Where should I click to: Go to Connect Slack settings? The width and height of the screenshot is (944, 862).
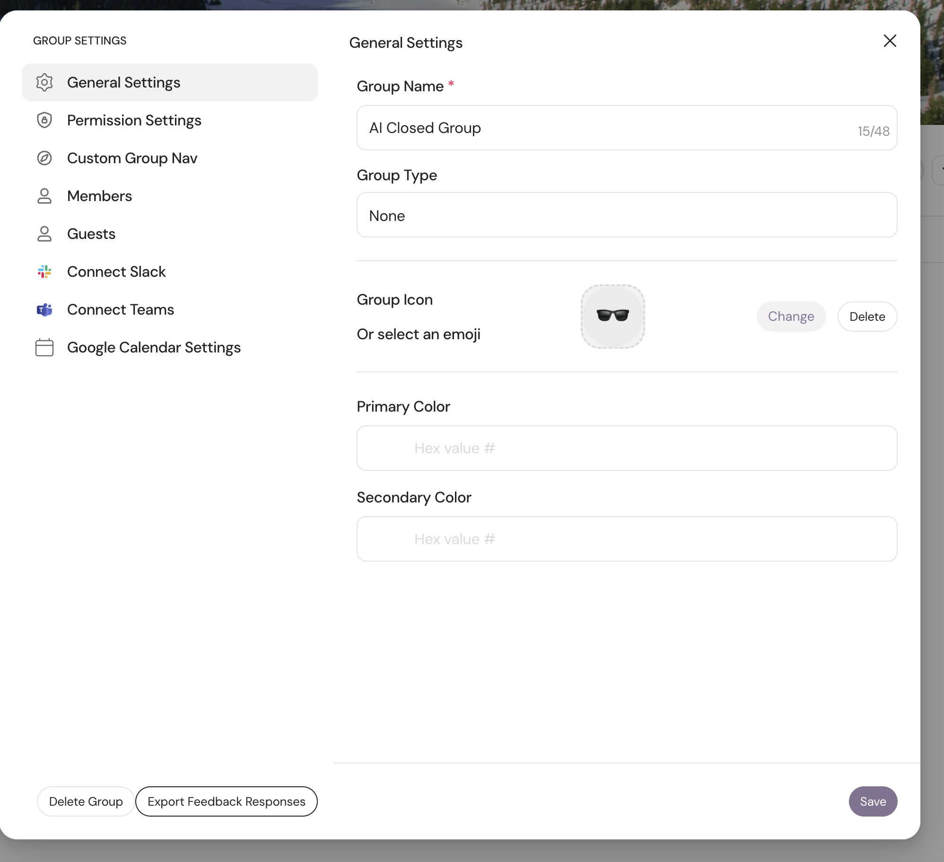coord(116,272)
